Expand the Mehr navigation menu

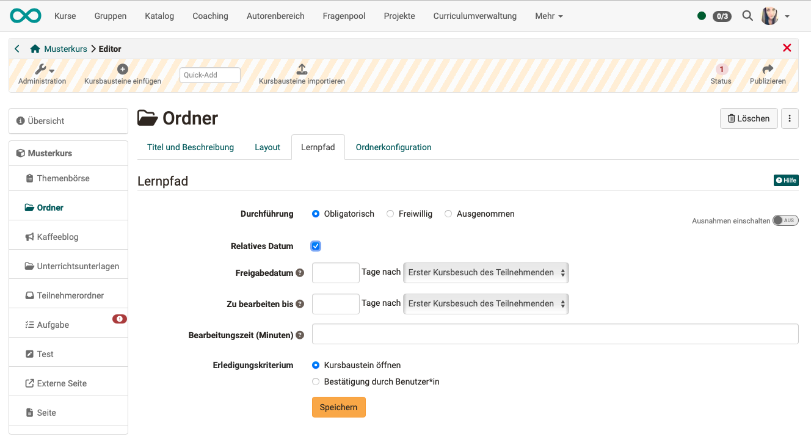(x=548, y=16)
